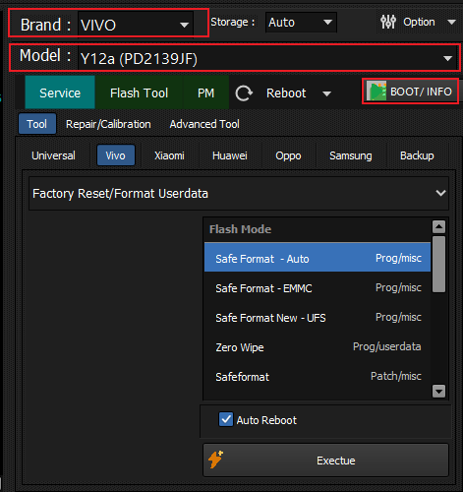Select the Huawei brand tab
Viewport: 463px width, 492px height.
[230, 155]
